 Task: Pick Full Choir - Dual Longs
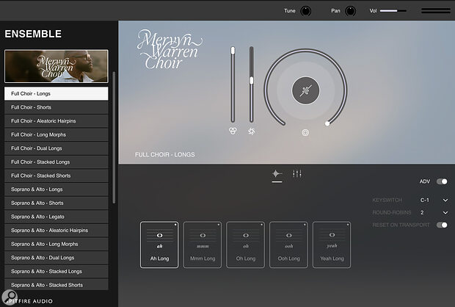tap(57, 148)
